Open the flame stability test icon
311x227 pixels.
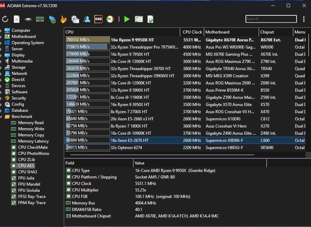(x=63, y=19)
